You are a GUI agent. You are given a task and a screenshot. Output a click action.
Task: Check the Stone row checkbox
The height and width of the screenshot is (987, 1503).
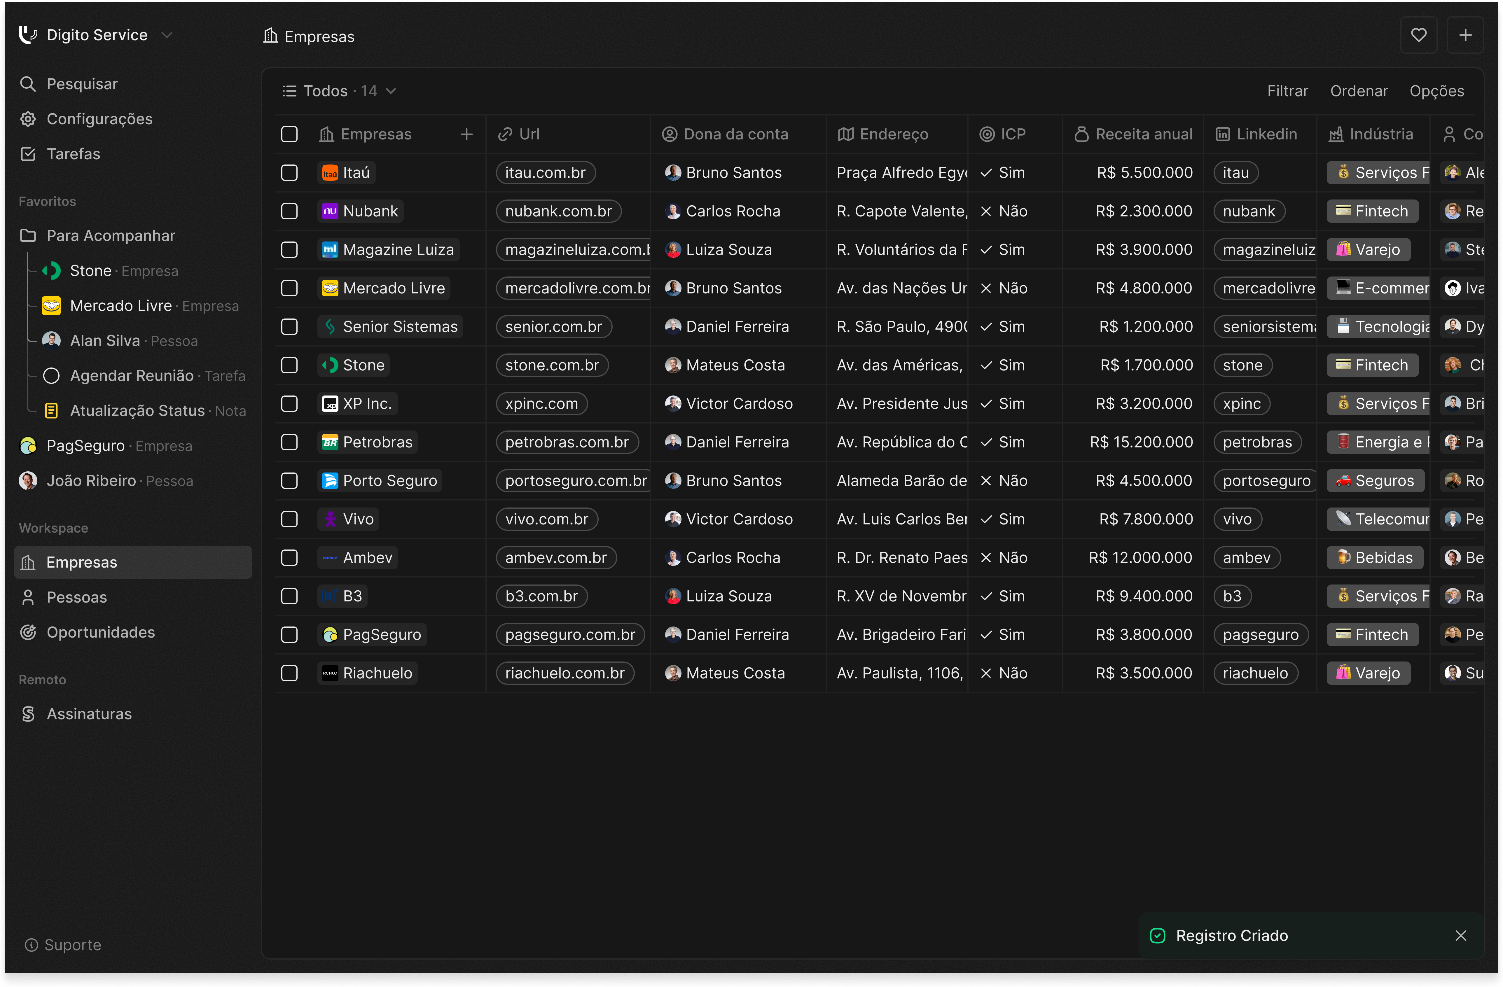pyautogui.click(x=289, y=365)
